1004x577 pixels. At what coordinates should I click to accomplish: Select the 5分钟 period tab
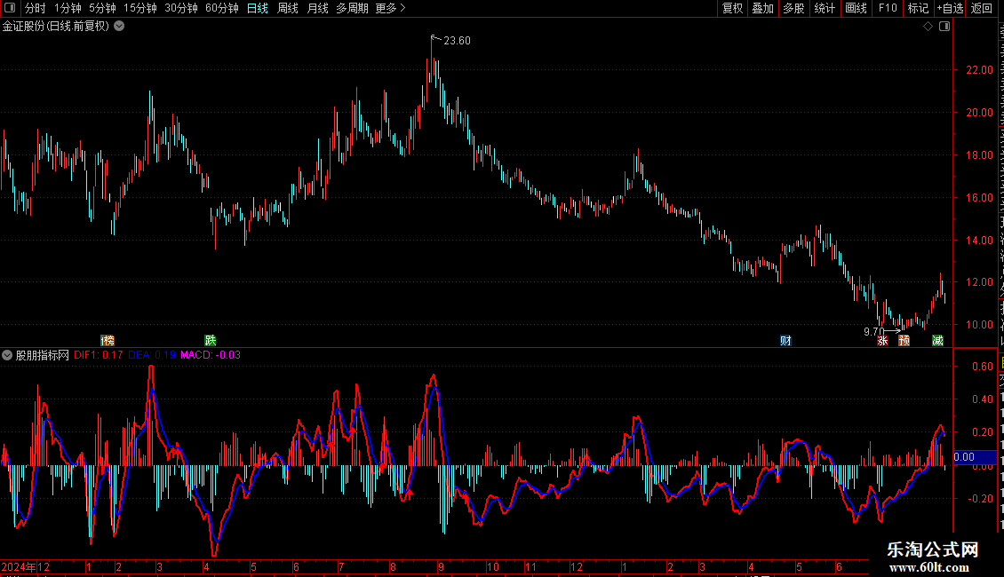tap(102, 8)
